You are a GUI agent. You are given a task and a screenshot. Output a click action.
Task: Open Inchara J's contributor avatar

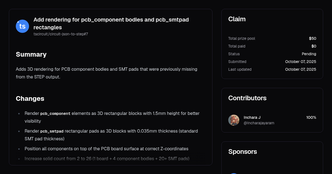(x=234, y=120)
